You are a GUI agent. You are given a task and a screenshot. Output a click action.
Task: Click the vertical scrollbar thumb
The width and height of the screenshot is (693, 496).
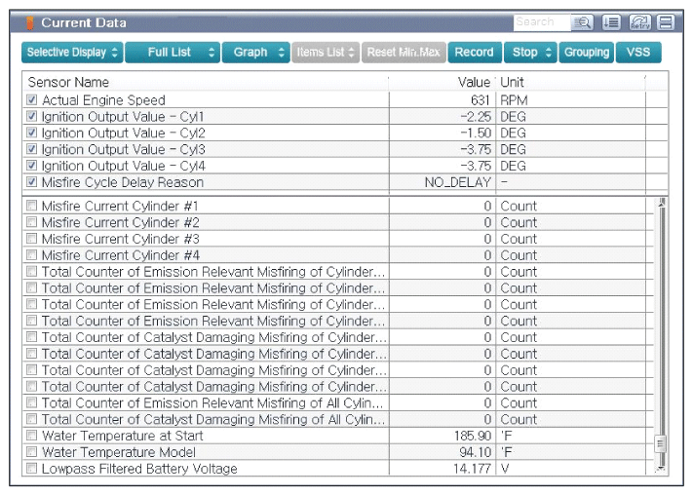(661, 443)
